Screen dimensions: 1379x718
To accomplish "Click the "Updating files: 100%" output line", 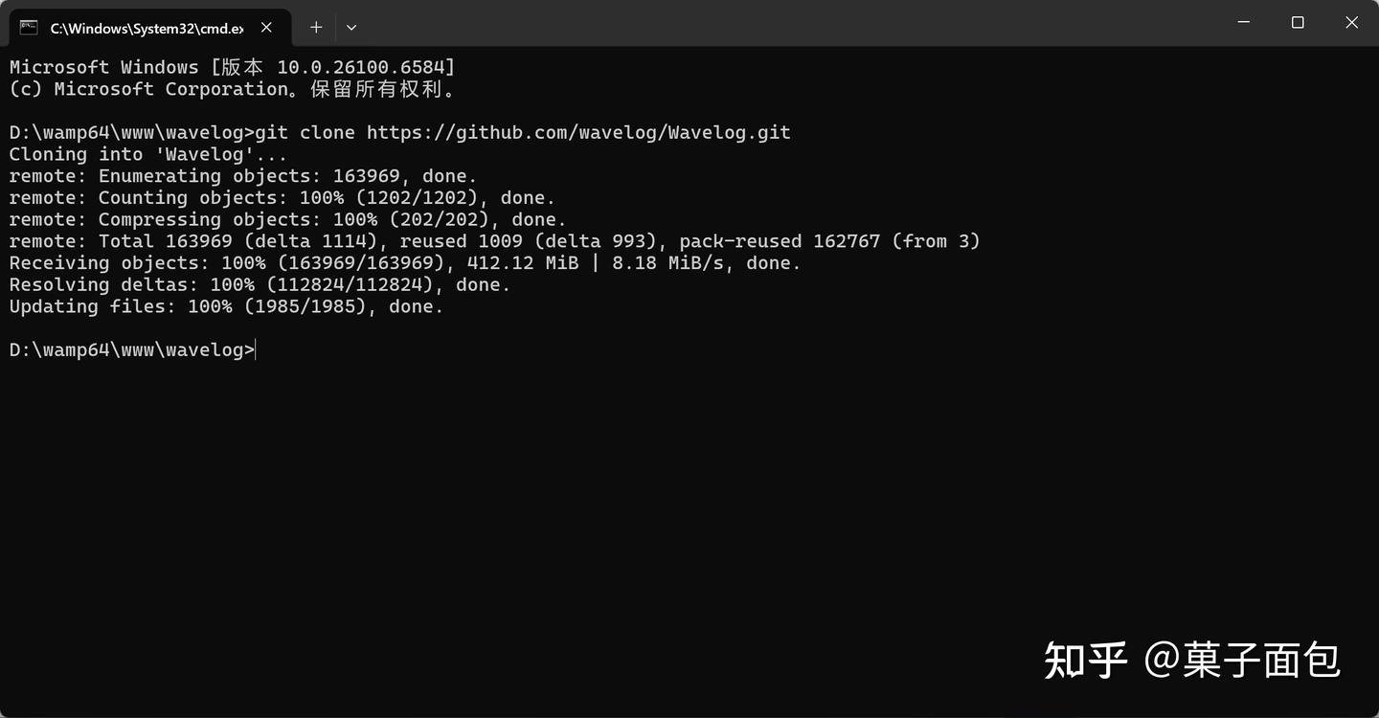I will pyautogui.click(x=226, y=307).
